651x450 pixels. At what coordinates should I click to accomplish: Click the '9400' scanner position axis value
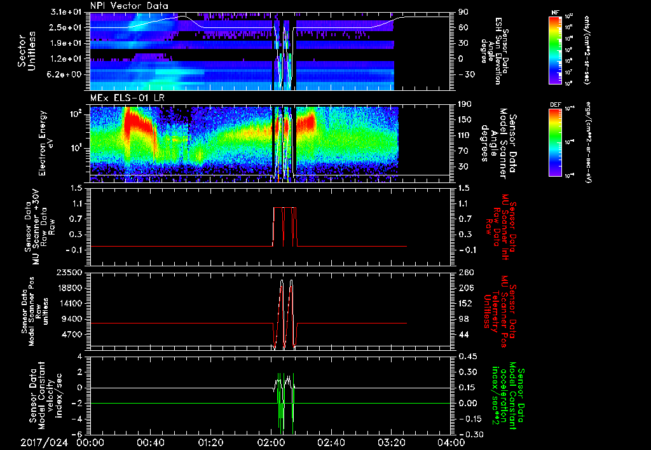coord(71,319)
